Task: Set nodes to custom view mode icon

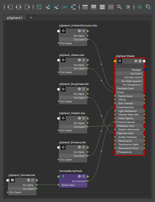Action: 111,7
